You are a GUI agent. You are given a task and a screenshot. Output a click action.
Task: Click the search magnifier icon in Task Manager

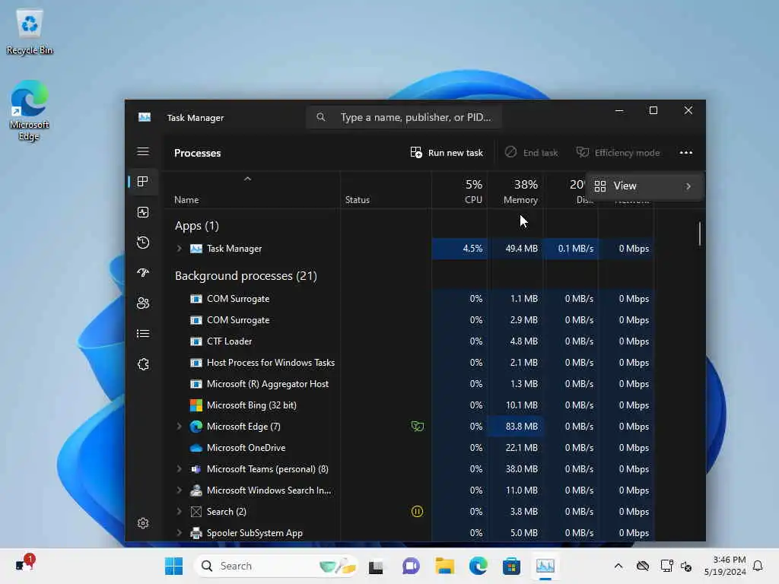[321, 117]
